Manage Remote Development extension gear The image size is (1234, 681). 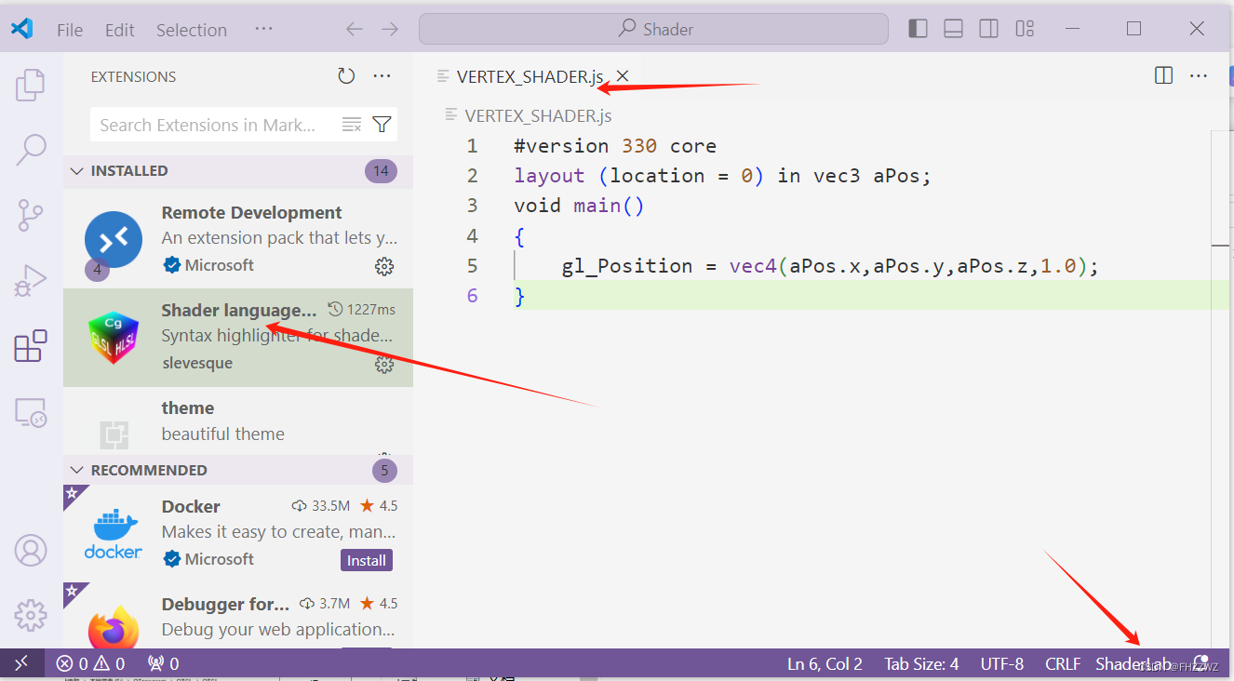click(384, 267)
